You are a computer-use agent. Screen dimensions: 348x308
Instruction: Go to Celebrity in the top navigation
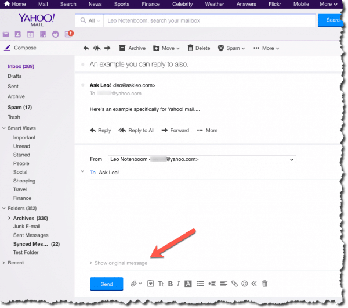[183, 4]
